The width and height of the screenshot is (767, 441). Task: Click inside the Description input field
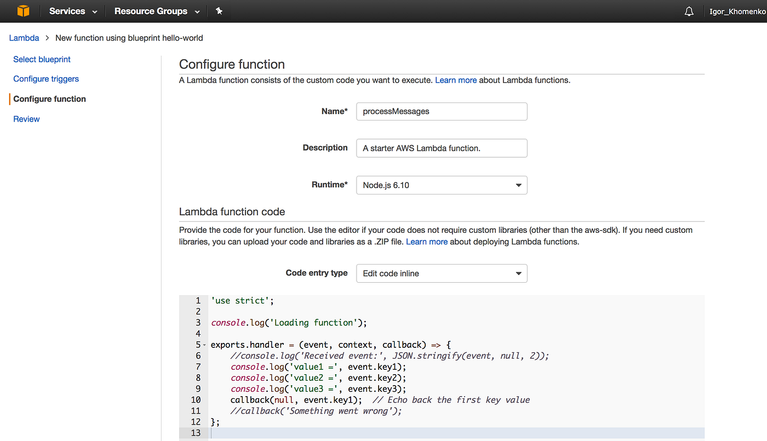(x=441, y=148)
